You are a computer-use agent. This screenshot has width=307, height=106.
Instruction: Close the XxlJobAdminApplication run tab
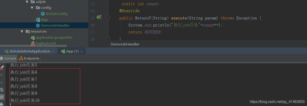(x=53, y=51)
